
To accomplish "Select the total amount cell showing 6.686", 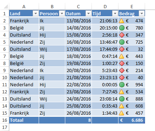I will 132,120.
